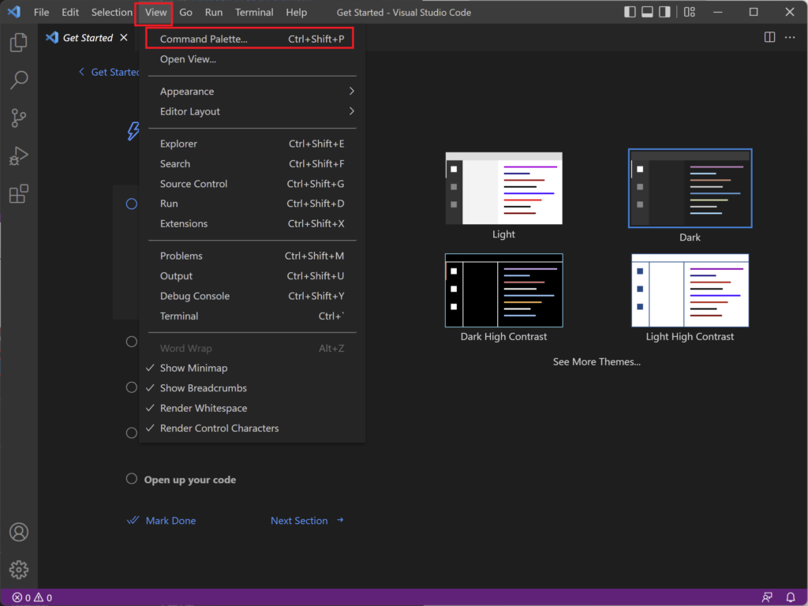The width and height of the screenshot is (808, 606).
Task: Select the Light High Contrast theme thumbnail
Action: click(x=690, y=290)
